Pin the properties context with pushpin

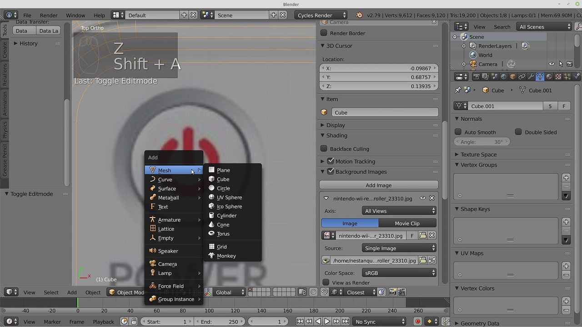pos(458,90)
